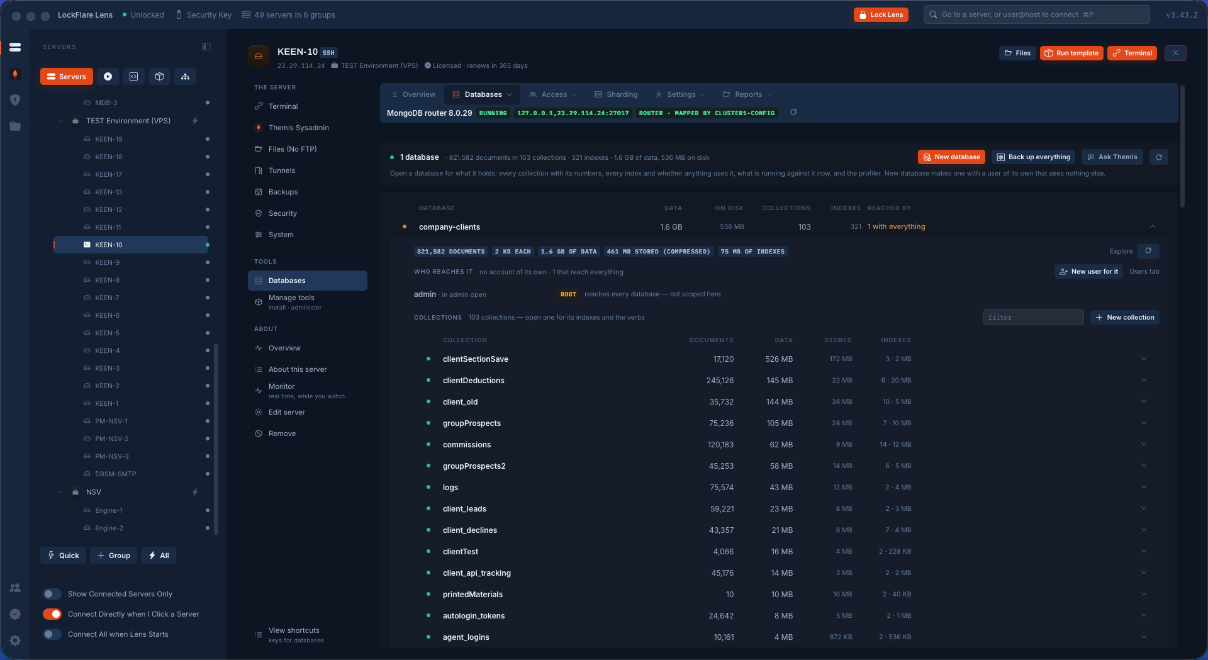This screenshot has width=1208, height=660.
Task: Switch to the Sharding tab
Action: [x=616, y=94]
